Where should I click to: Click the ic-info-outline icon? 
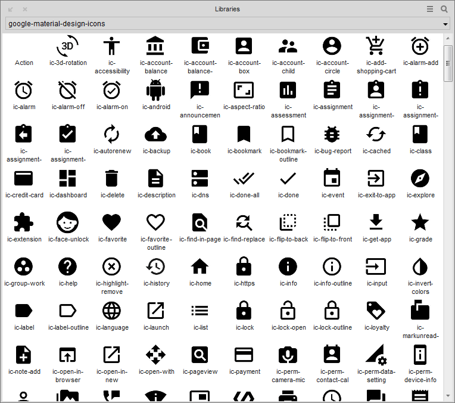coord(332,266)
